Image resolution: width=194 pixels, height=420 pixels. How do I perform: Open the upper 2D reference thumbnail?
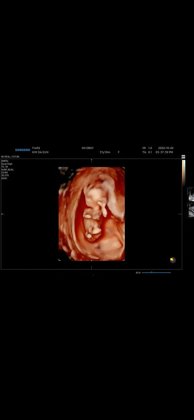(x=190, y=194)
